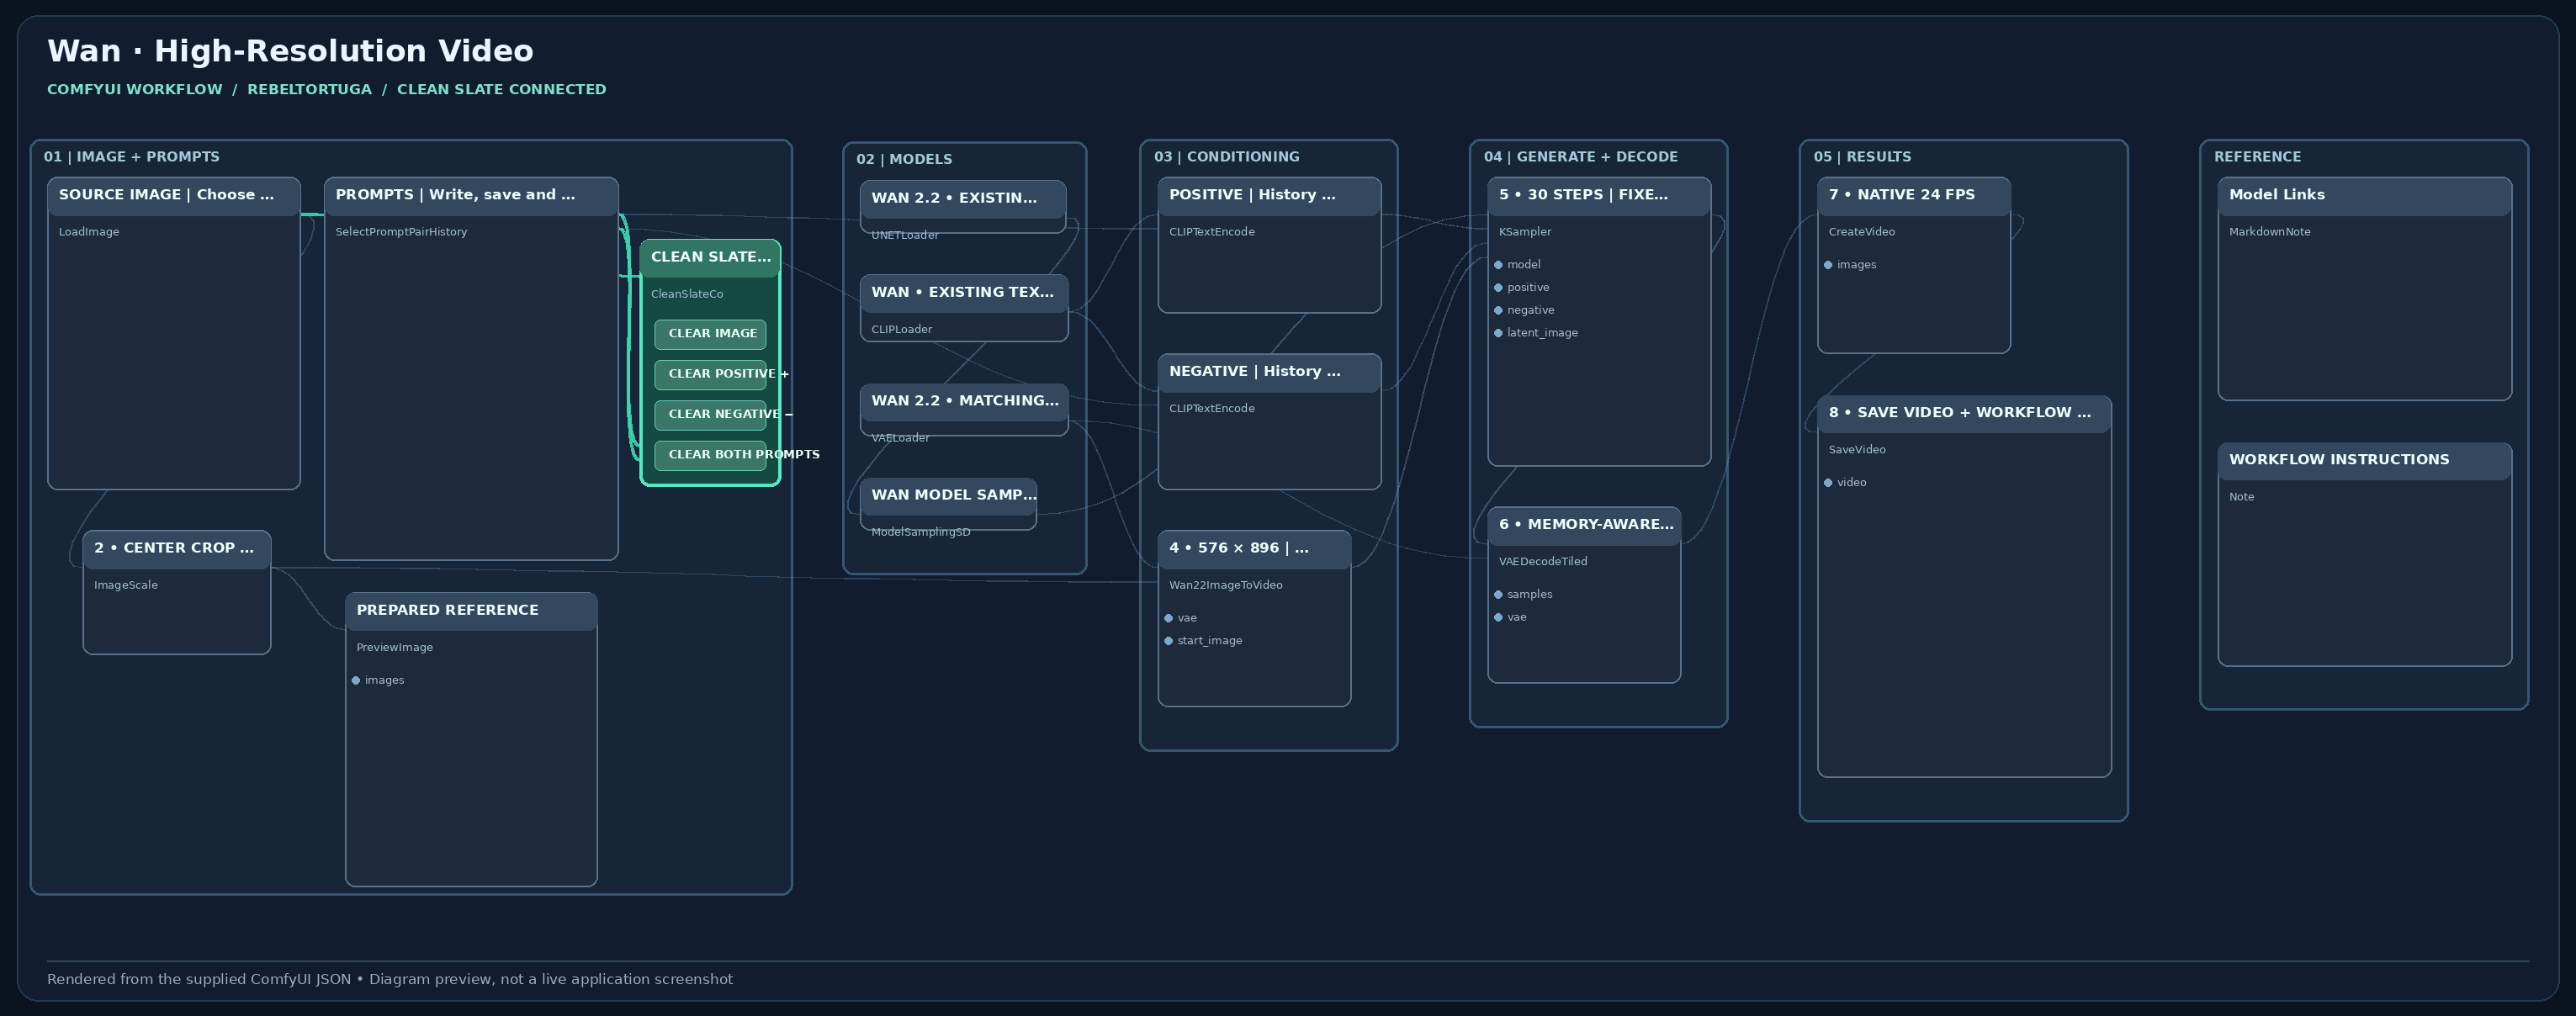The height and width of the screenshot is (1016, 2576).
Task: Select the SOURCE IMAGE node title
Action: tap(174, 196)
